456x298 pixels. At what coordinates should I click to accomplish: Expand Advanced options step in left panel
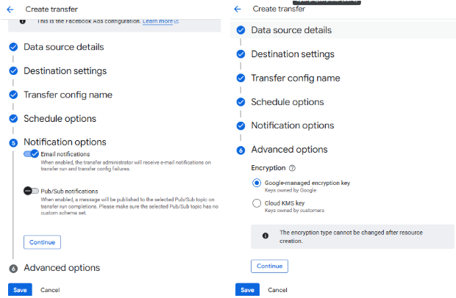pos(61,268)
